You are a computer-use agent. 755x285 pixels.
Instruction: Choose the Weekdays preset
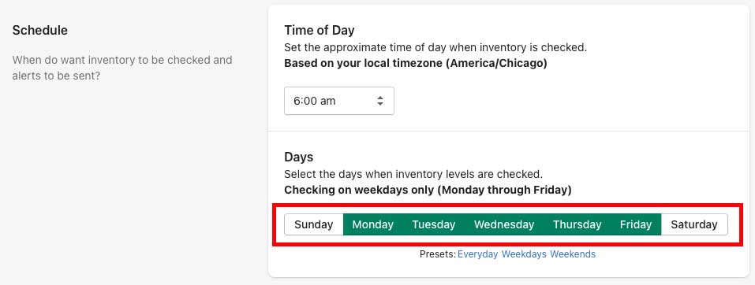pyautogui.click(x=524, y=254)
